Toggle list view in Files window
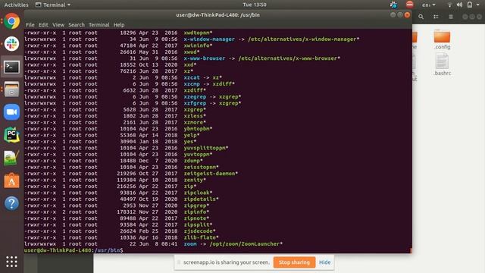Viewport: 485px width, 273px height. [436, 17]
